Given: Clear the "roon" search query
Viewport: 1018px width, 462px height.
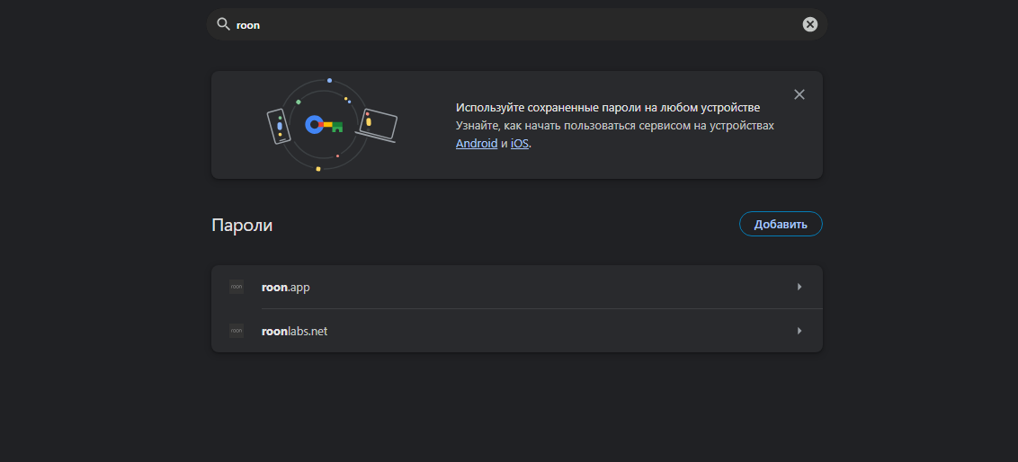Looking at the screenshot, I should (x=809, y=24).
